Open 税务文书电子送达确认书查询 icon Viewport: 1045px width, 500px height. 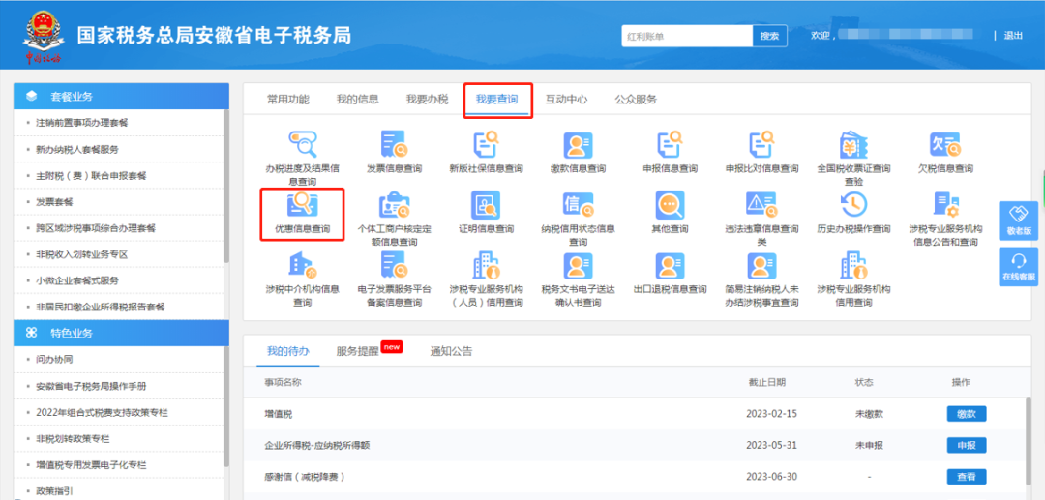[x=578, y=265]
